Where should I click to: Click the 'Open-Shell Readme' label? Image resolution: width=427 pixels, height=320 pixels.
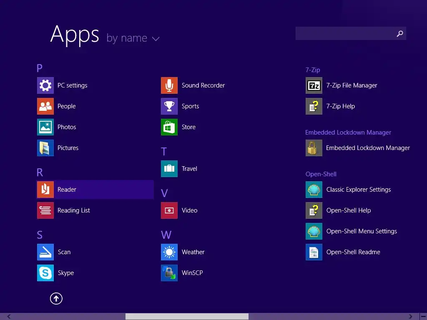pos(353,252)
